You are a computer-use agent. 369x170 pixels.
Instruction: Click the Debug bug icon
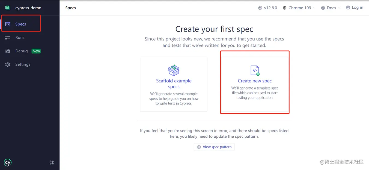[8, 51]
